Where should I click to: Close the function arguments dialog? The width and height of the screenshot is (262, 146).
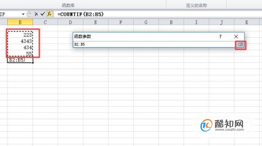236,36
